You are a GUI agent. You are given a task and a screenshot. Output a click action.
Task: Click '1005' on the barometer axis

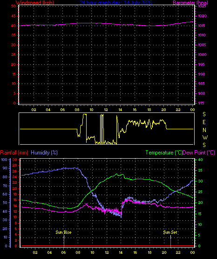click(x=202, y=45)
